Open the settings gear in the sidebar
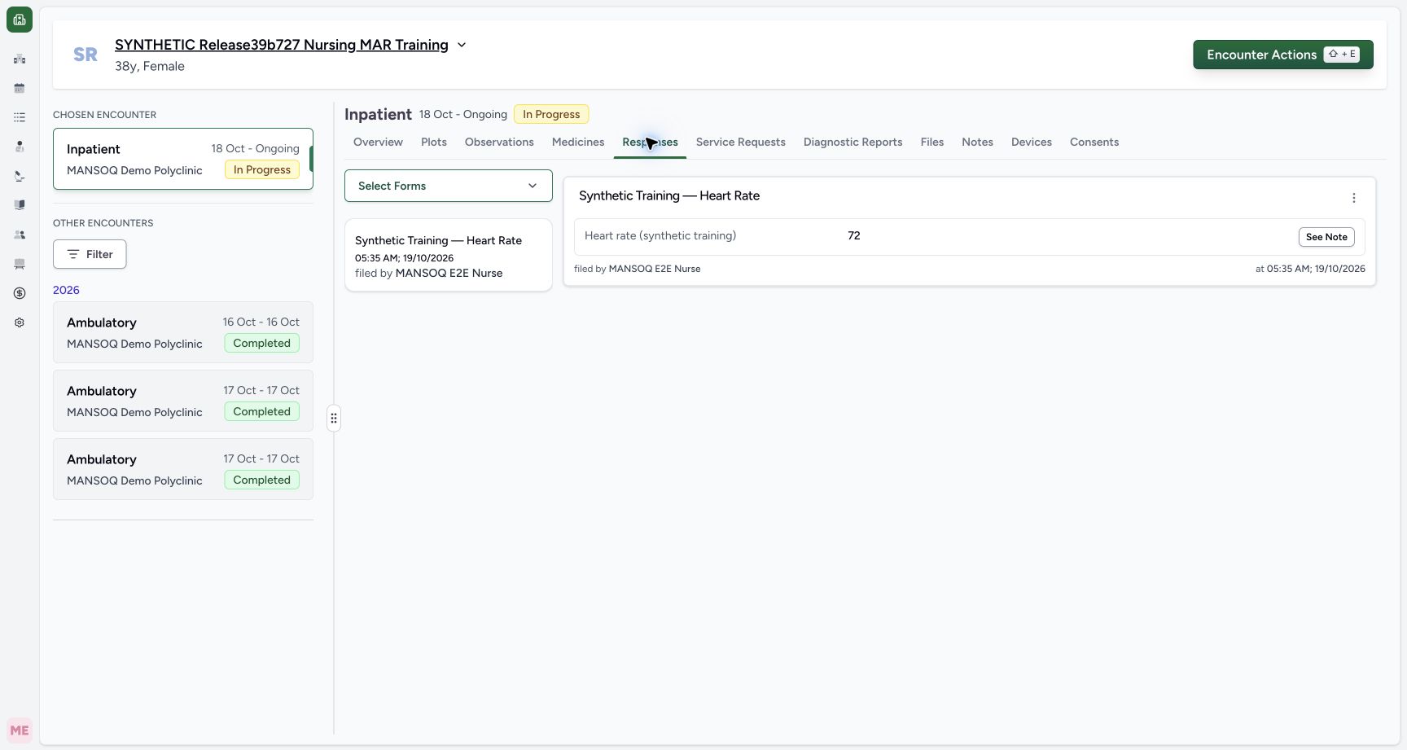The width and height of the screenshot is (1407, 750). (20, 322)
